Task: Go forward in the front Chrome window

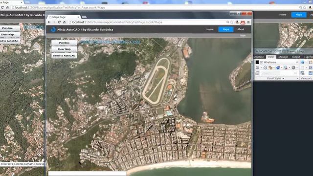Action: 54,22
